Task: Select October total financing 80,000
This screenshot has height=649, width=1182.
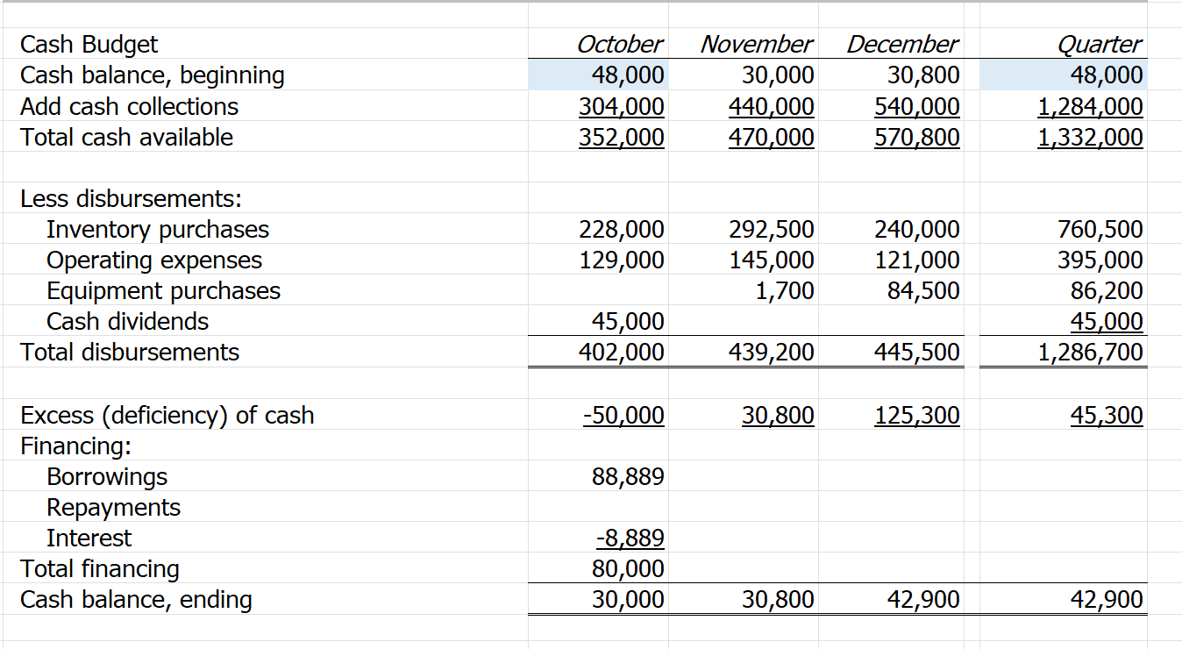Action: pyautogui.click(x=628, y=568)
